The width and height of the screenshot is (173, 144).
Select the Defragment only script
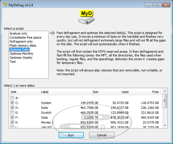[x=21, y=41]
